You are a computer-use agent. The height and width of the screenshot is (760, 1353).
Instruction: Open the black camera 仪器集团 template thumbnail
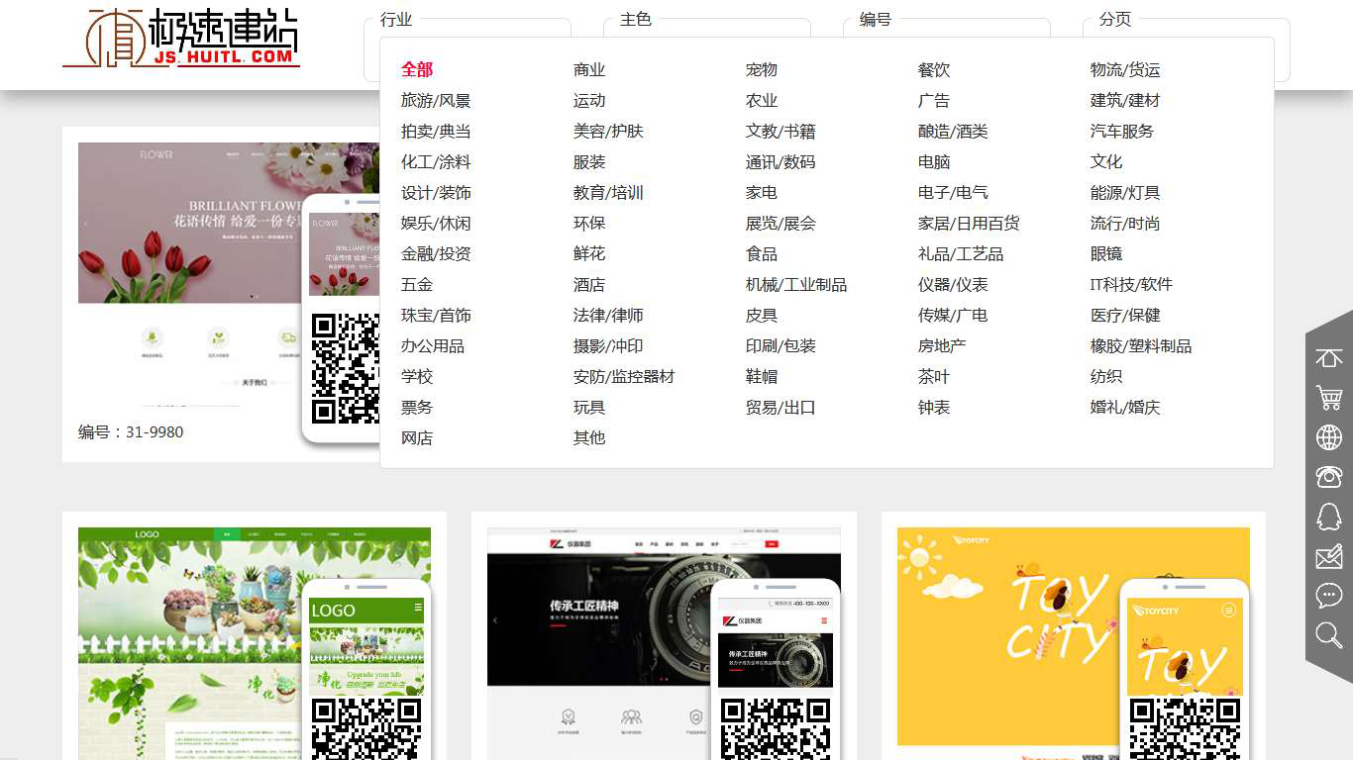point(664,643)
